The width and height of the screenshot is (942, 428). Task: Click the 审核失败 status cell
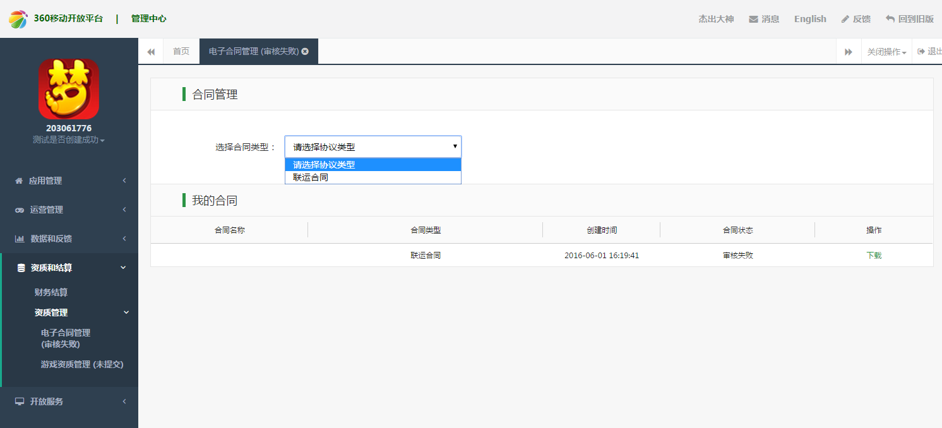point(738,256)
